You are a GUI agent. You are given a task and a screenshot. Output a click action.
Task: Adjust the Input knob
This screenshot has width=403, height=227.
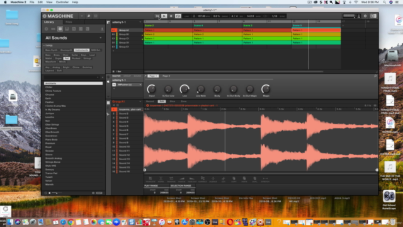[x=151, y=89]
